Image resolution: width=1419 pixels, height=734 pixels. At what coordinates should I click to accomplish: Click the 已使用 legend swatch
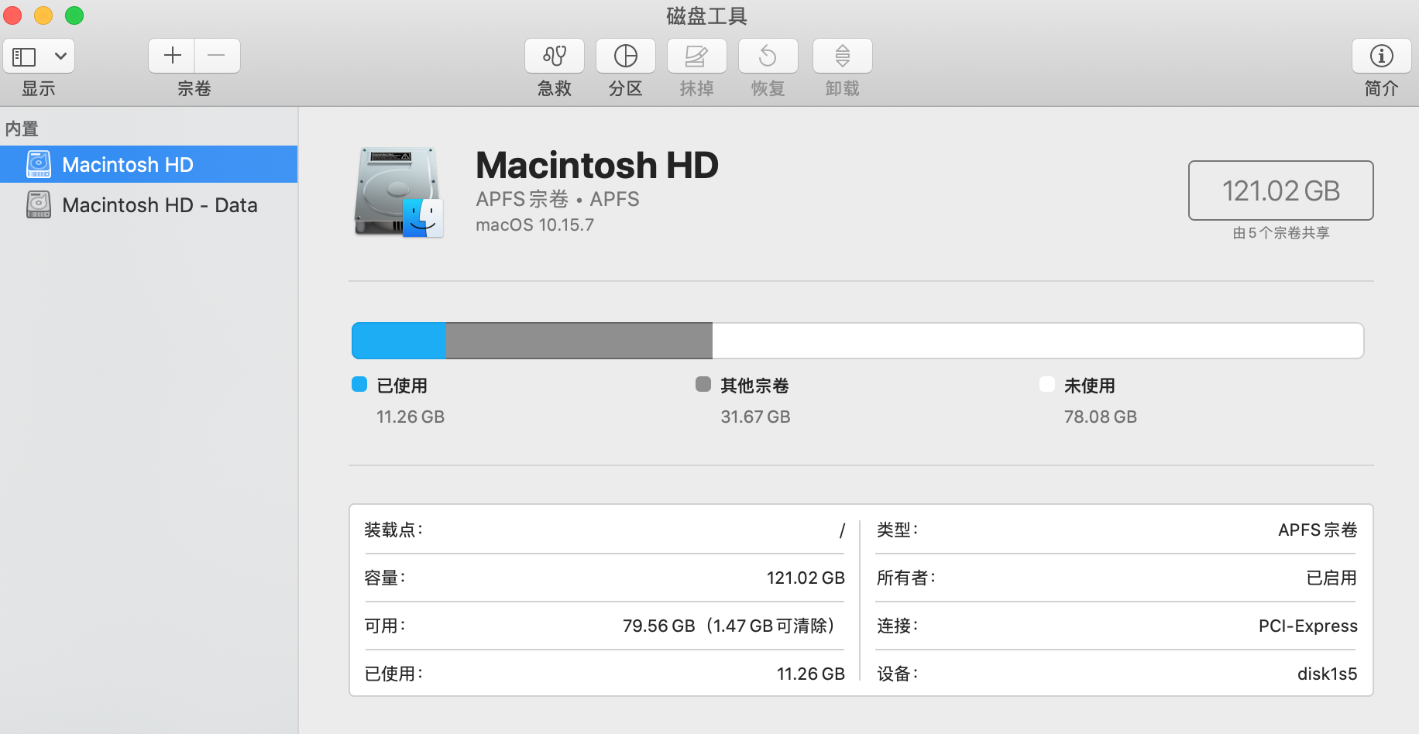[x=359, y=384]
